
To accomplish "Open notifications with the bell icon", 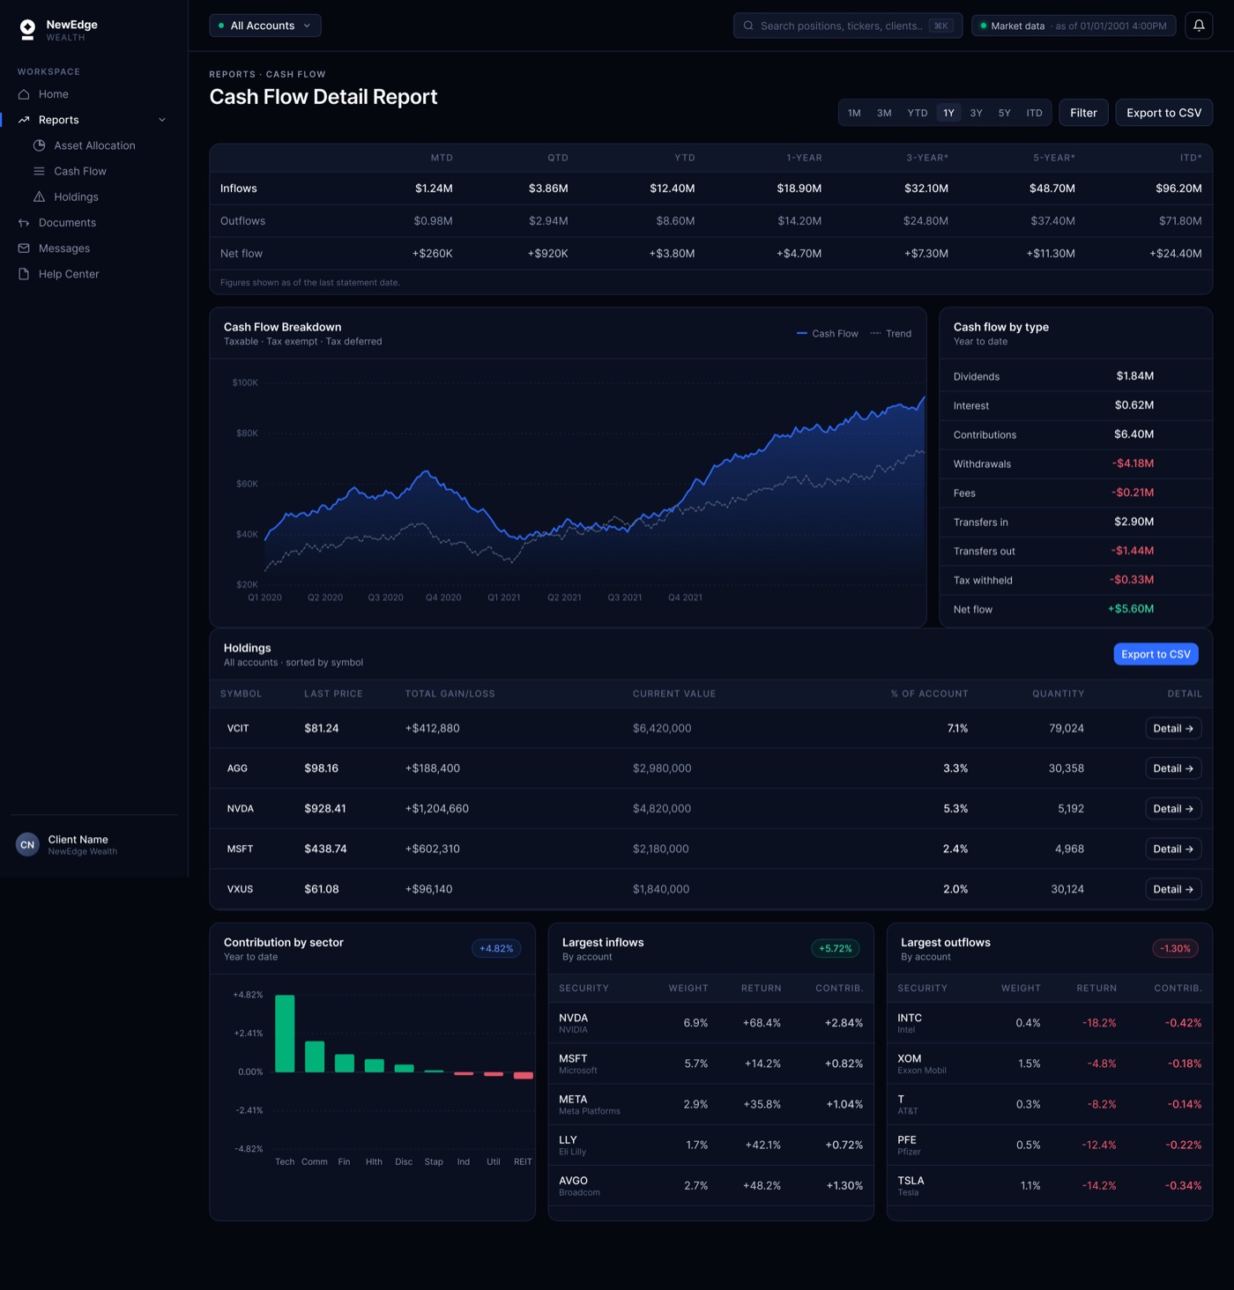I will pos(1199,26).
